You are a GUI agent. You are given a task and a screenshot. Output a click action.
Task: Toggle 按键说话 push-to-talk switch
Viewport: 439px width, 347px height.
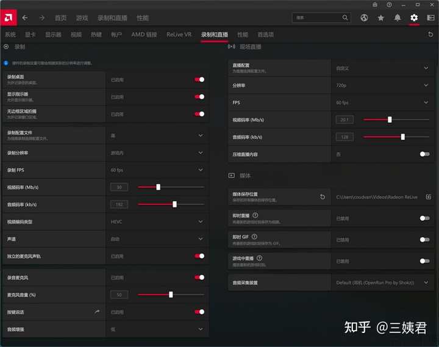[199, 312]
